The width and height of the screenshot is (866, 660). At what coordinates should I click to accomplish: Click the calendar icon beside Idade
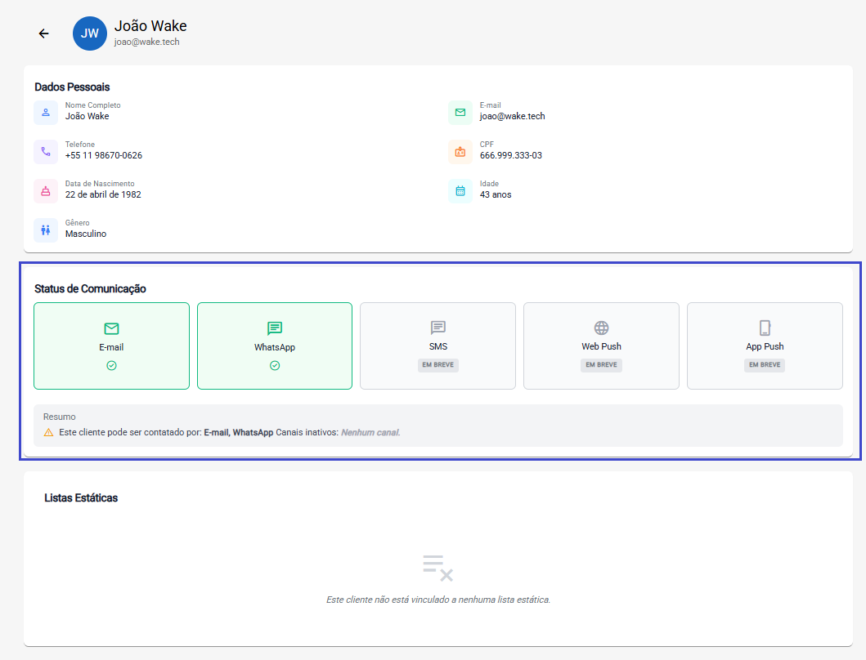[460, 190]
